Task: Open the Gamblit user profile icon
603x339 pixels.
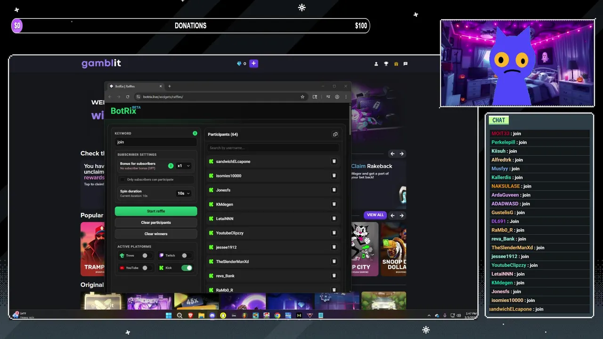Action: [x=376, y=64]
